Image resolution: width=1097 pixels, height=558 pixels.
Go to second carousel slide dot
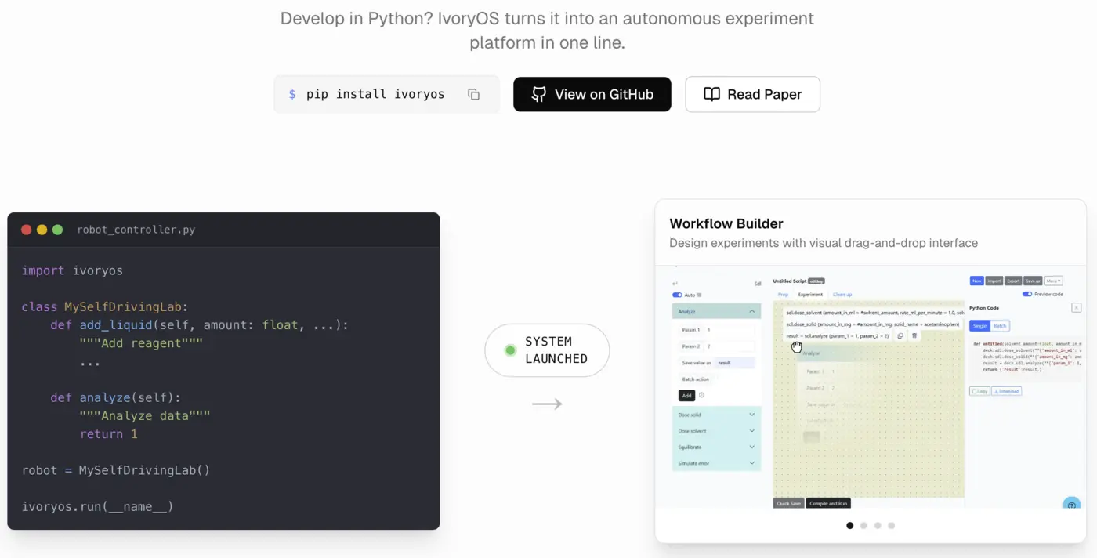[863, 526]
